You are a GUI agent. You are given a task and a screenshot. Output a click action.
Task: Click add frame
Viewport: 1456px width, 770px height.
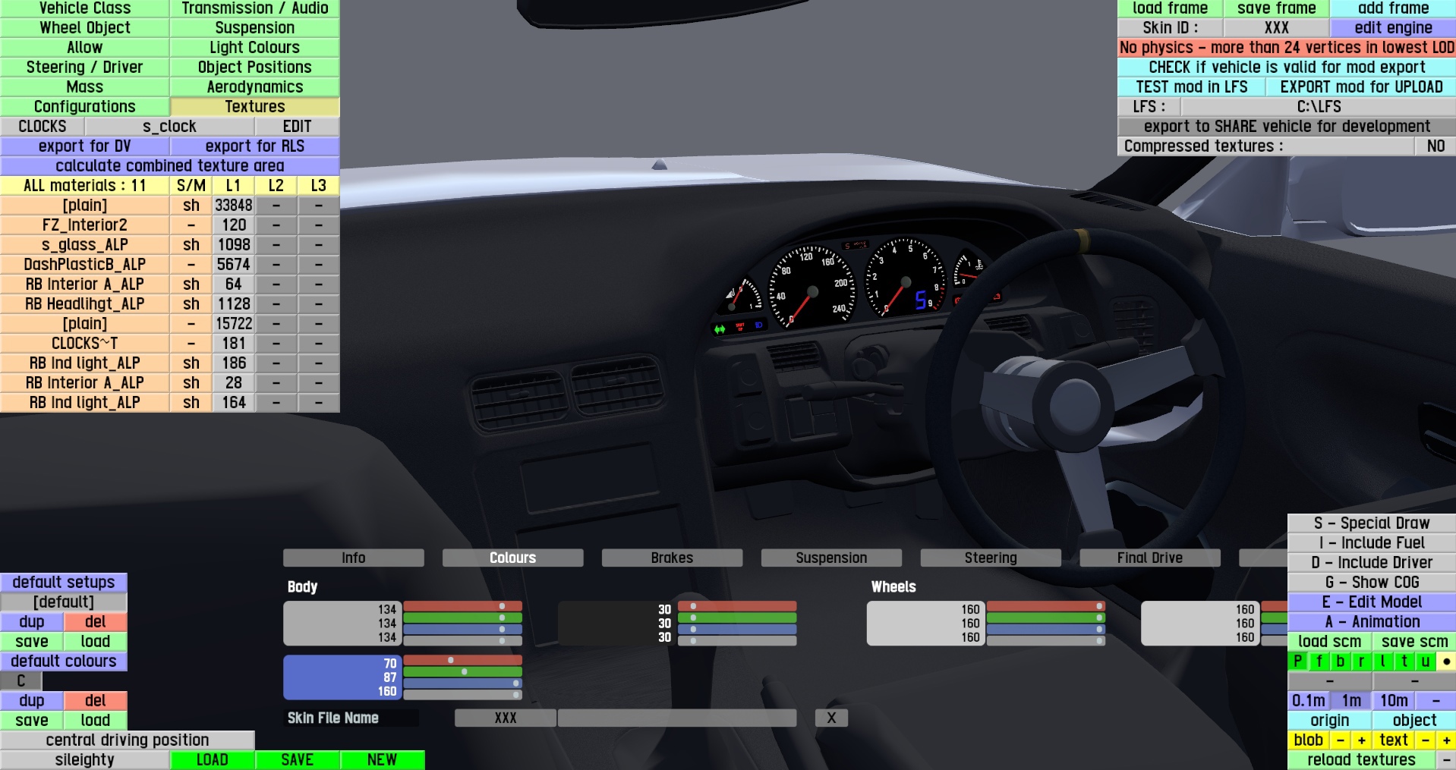(x=1393, y=8)
